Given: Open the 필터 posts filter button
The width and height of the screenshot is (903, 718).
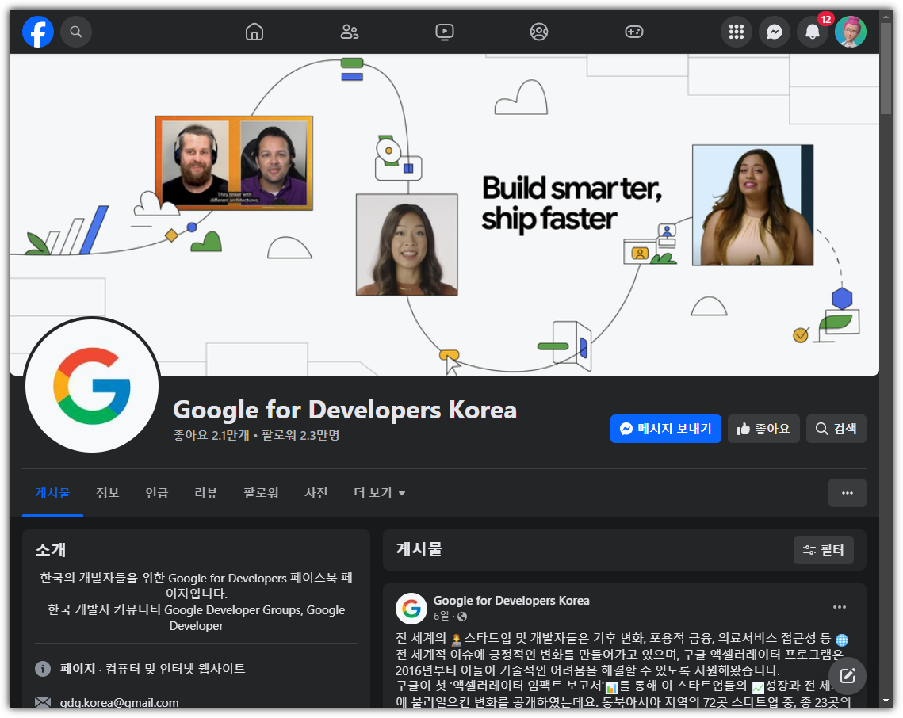Looking at the screenshot, I should [824, 550].
